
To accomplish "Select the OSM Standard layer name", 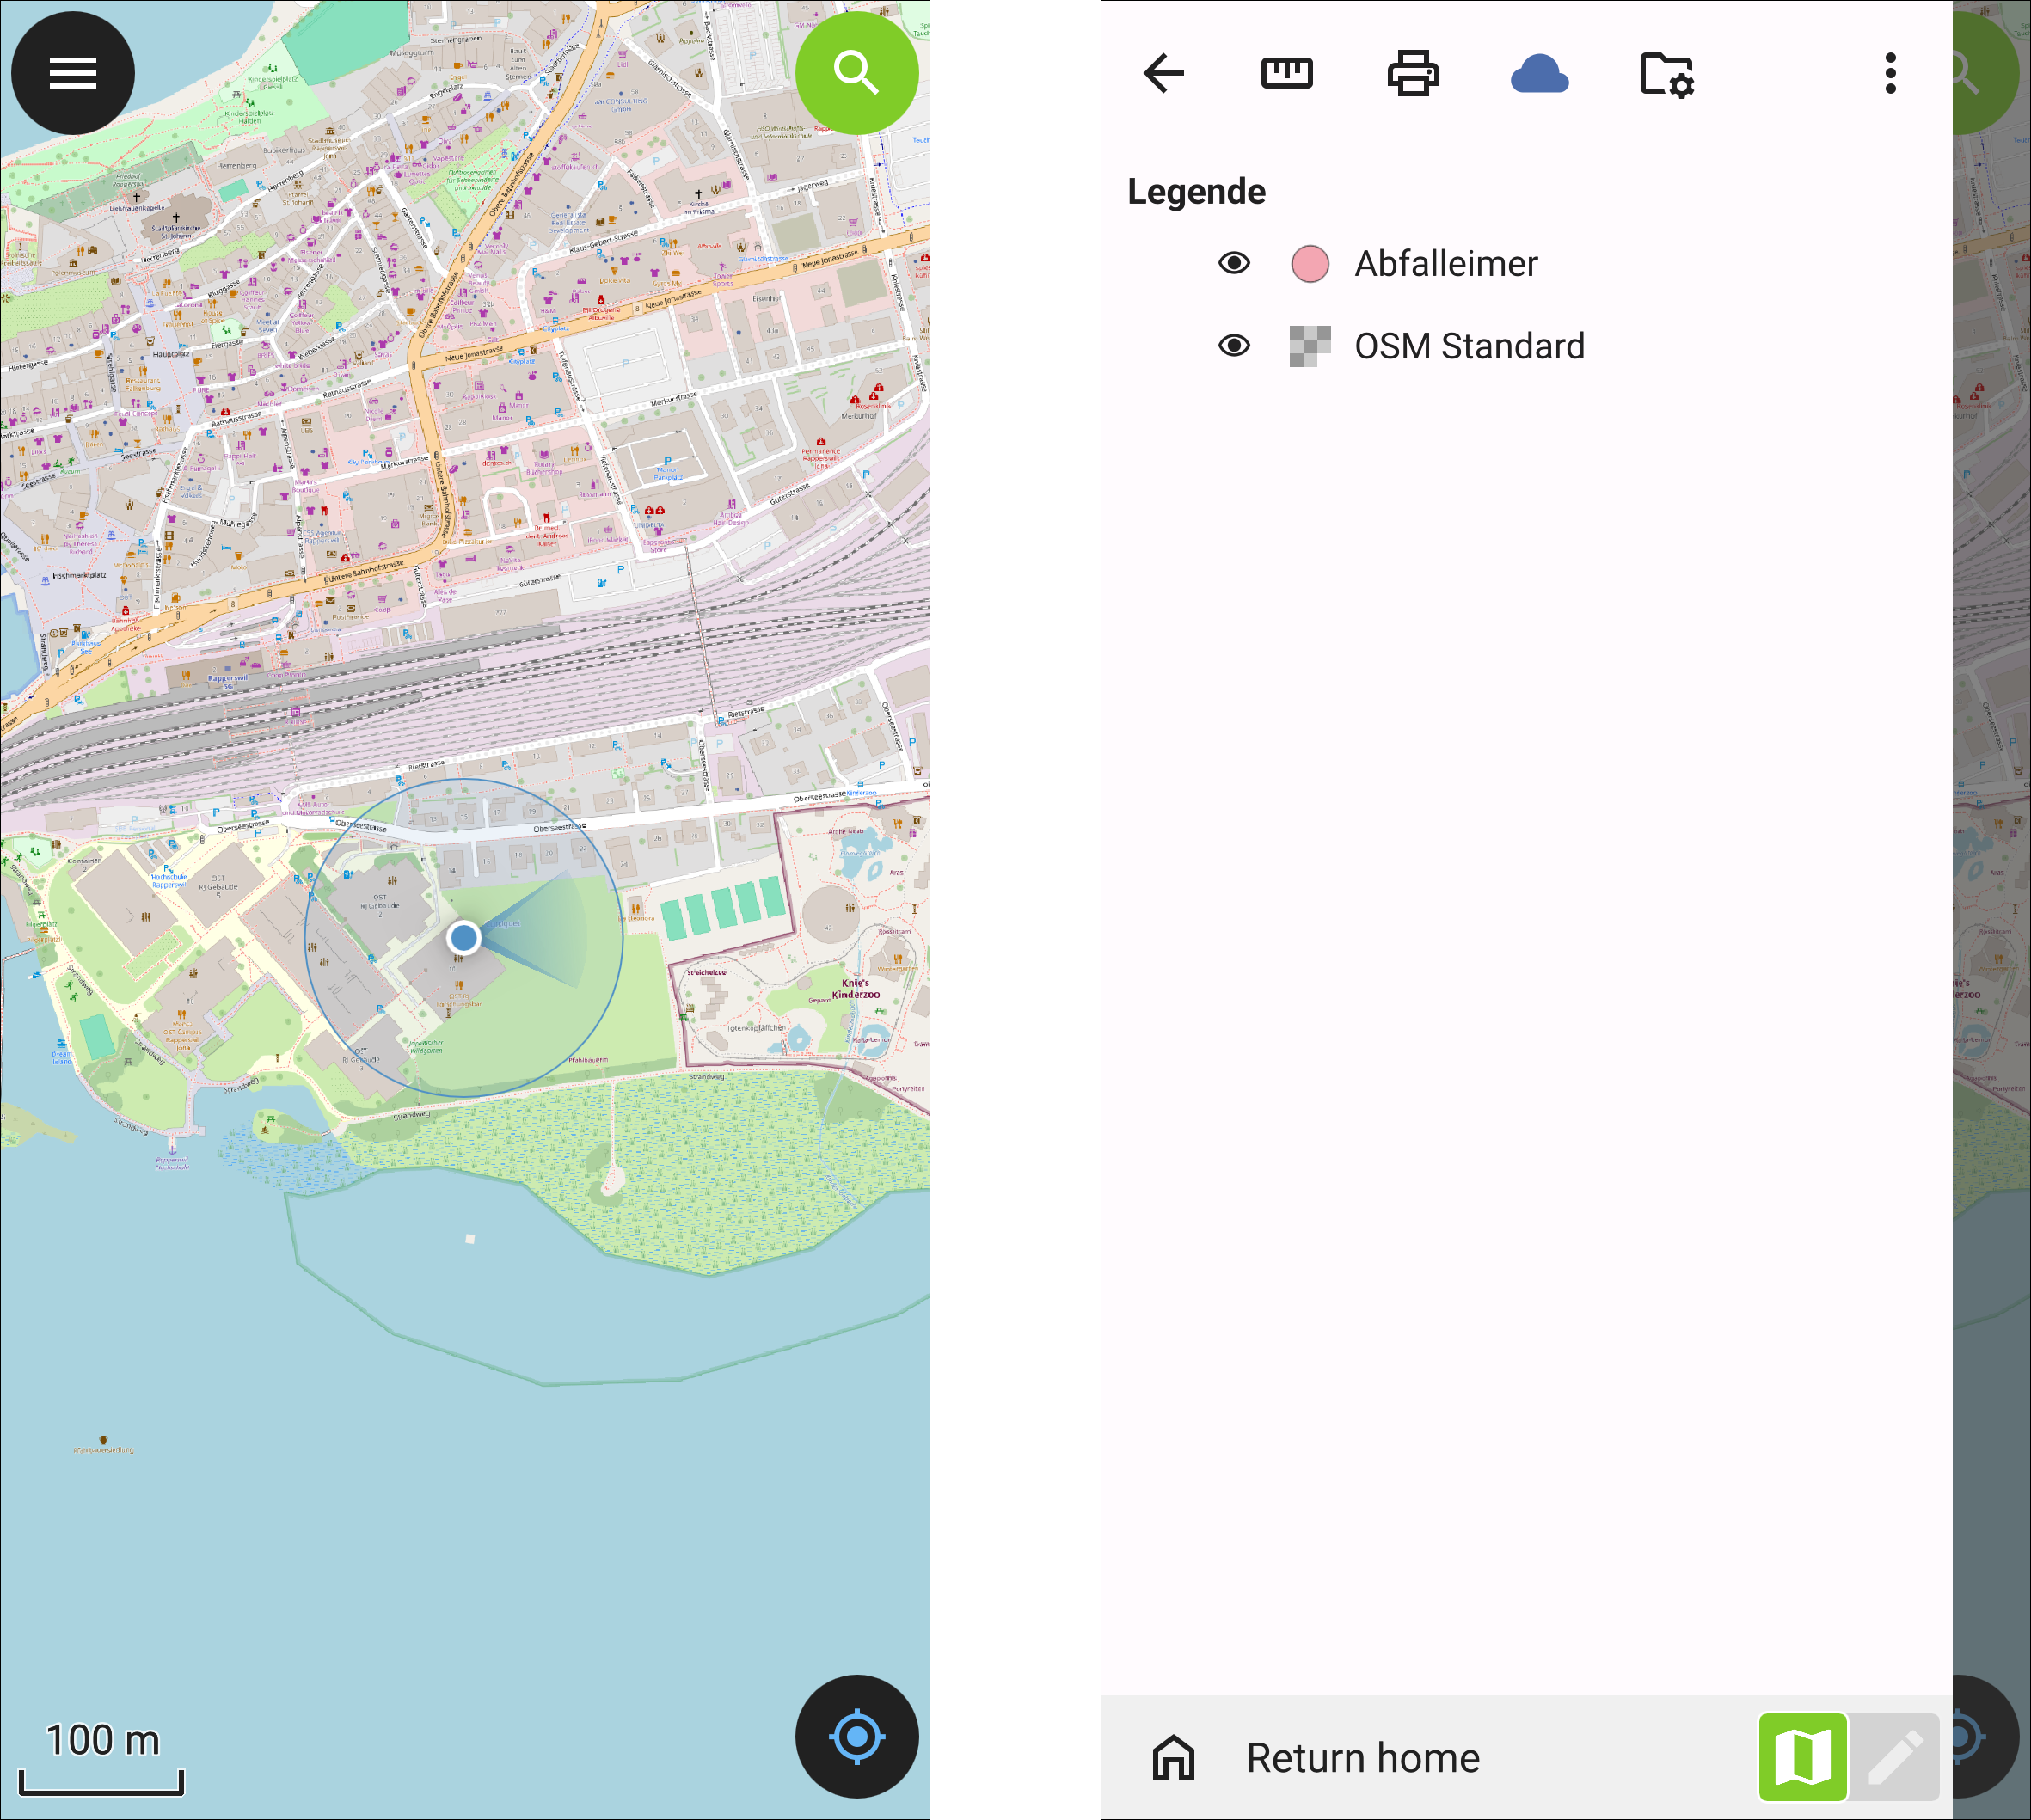I will coord(1469,346).
